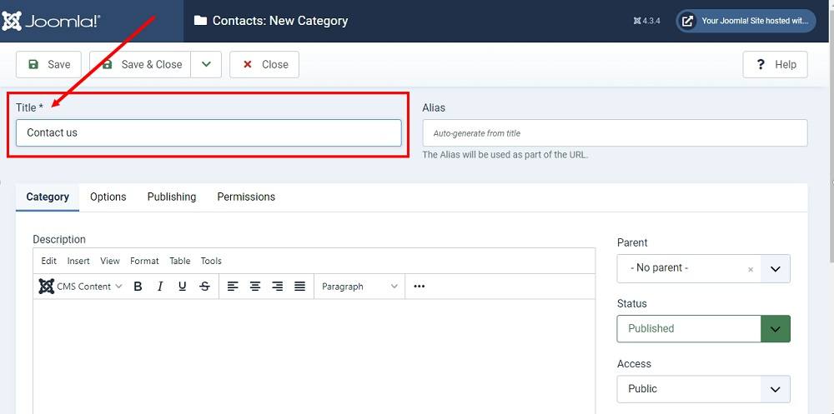Open the CMS Content dropdown

pyautogui.click(x=80, y=287)
